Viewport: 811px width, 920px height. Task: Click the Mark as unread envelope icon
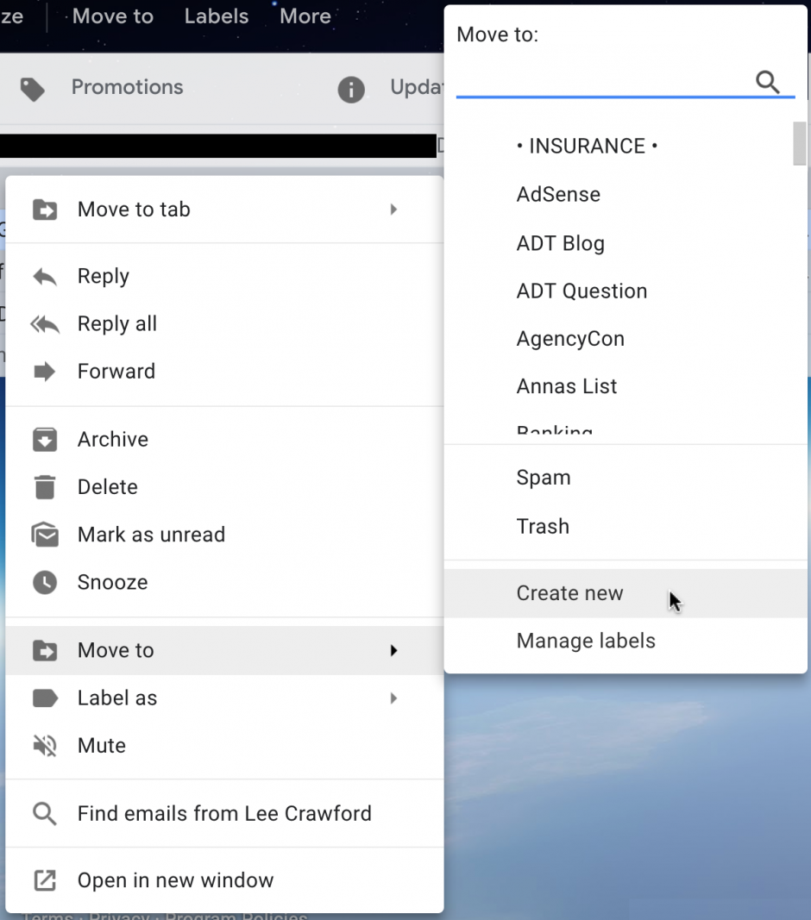click(x=44, y=535)
